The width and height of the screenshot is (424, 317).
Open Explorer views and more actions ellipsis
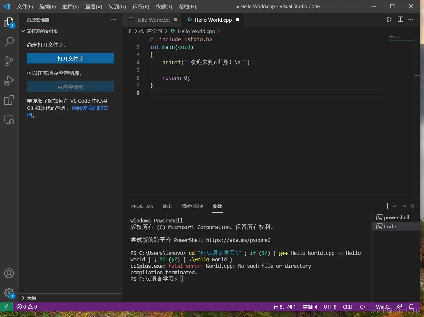click(113, 19)
